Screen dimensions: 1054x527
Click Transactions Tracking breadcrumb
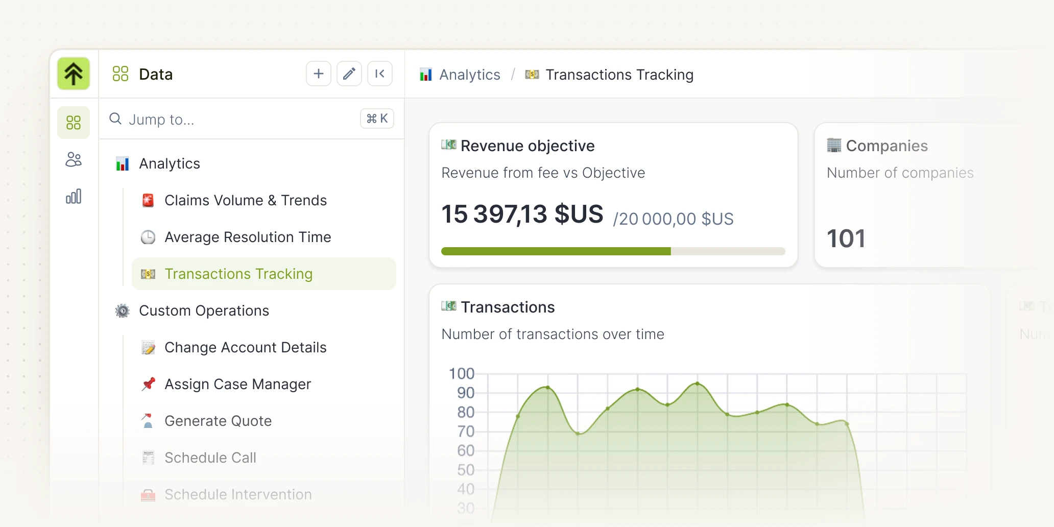coord(619,75)
